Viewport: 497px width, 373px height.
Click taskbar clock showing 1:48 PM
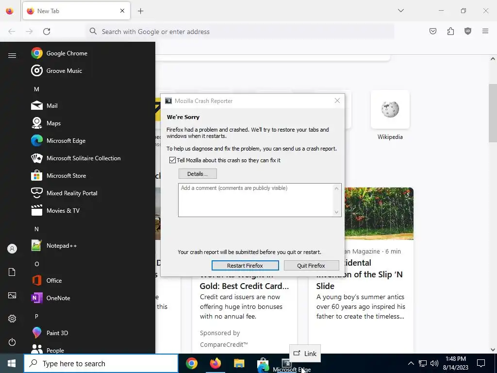click(455, 363)
